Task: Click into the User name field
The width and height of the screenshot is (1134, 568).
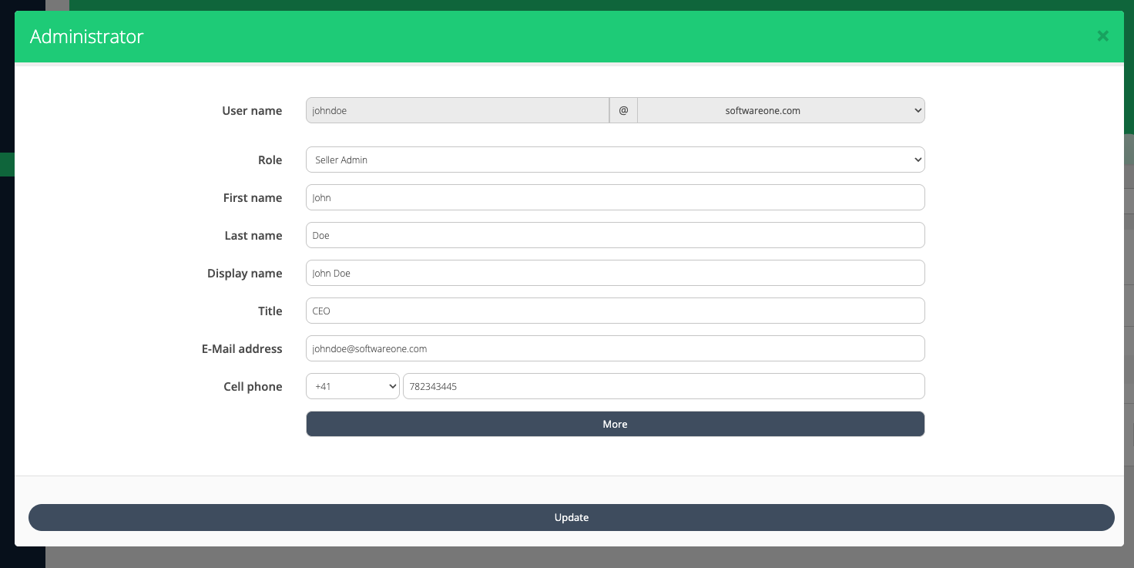Action: tap(458, 110)
